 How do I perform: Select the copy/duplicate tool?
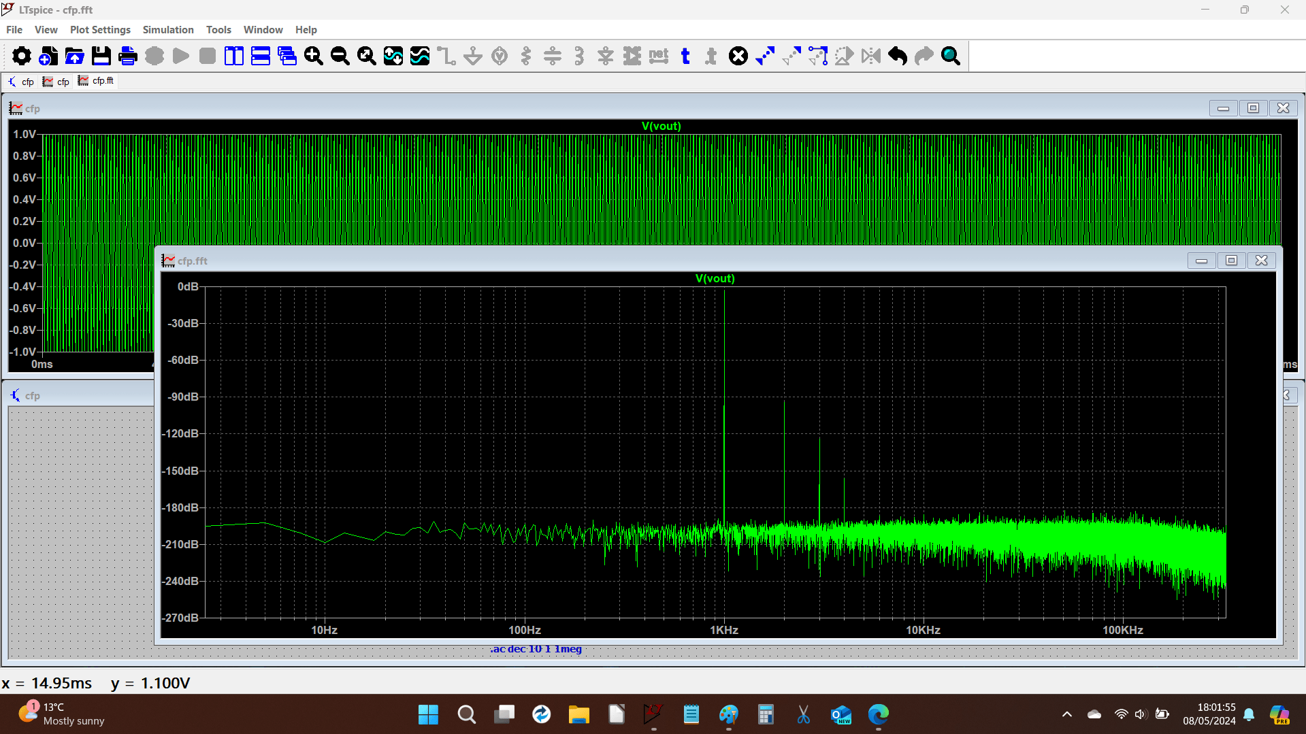click(765, 56)
